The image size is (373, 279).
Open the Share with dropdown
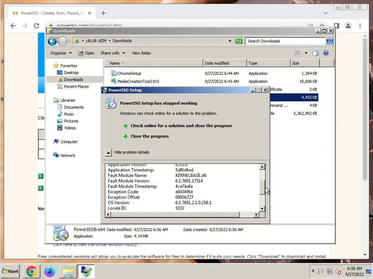coord(113,53)
